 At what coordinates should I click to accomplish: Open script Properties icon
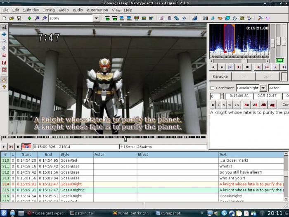[169, 18]
